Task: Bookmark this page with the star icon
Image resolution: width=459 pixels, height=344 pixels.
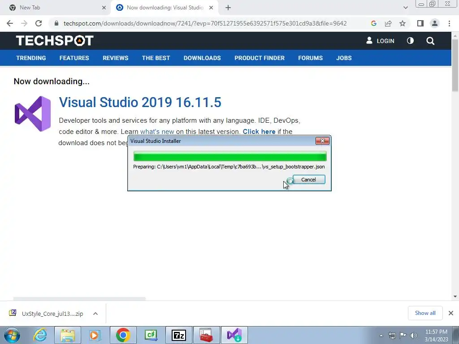Action: point(403,23)
